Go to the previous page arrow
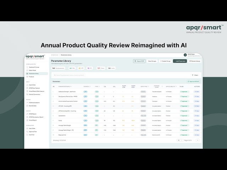Image resolution: width=227 pixels, height=170 pixels. coord(194,140)
